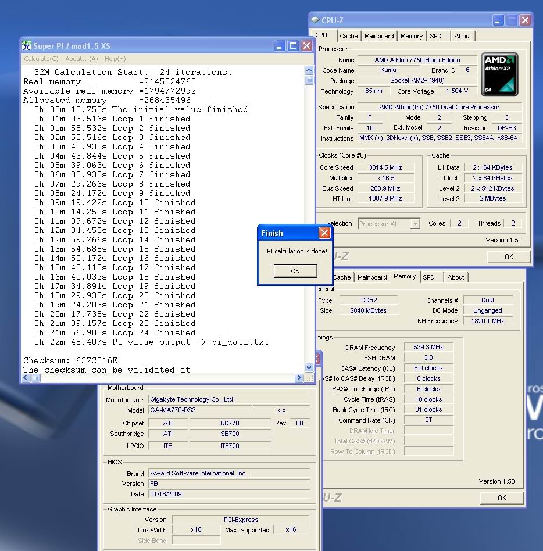Click the CPU-Z title bar app icon
The image size is (543, 551).
click(315, 20)
